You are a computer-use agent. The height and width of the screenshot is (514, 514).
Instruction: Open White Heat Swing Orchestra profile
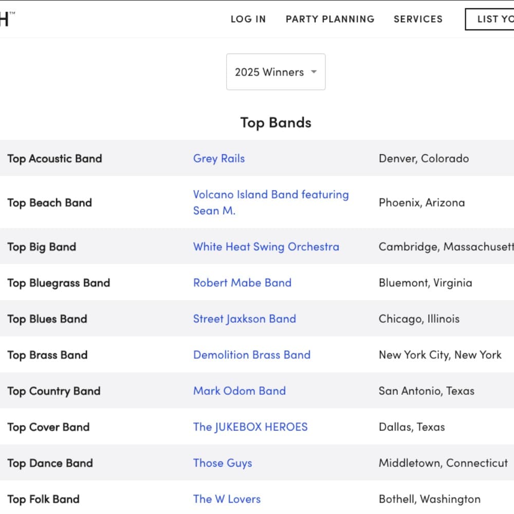click(x=266, y=247)
